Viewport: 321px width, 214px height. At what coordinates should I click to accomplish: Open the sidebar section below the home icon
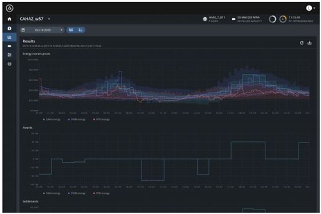point(9,28)
